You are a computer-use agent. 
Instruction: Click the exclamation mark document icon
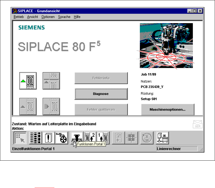click(x=48, y=138)
